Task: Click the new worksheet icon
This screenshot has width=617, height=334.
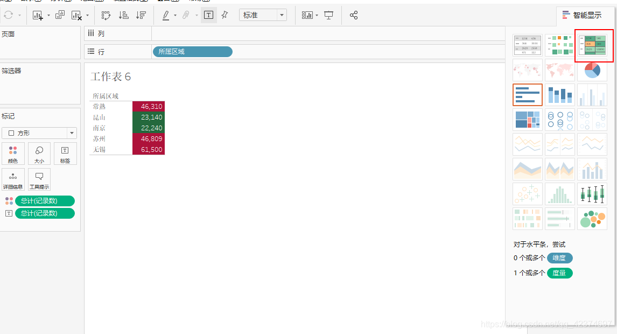Action: [x=38, y=16]
